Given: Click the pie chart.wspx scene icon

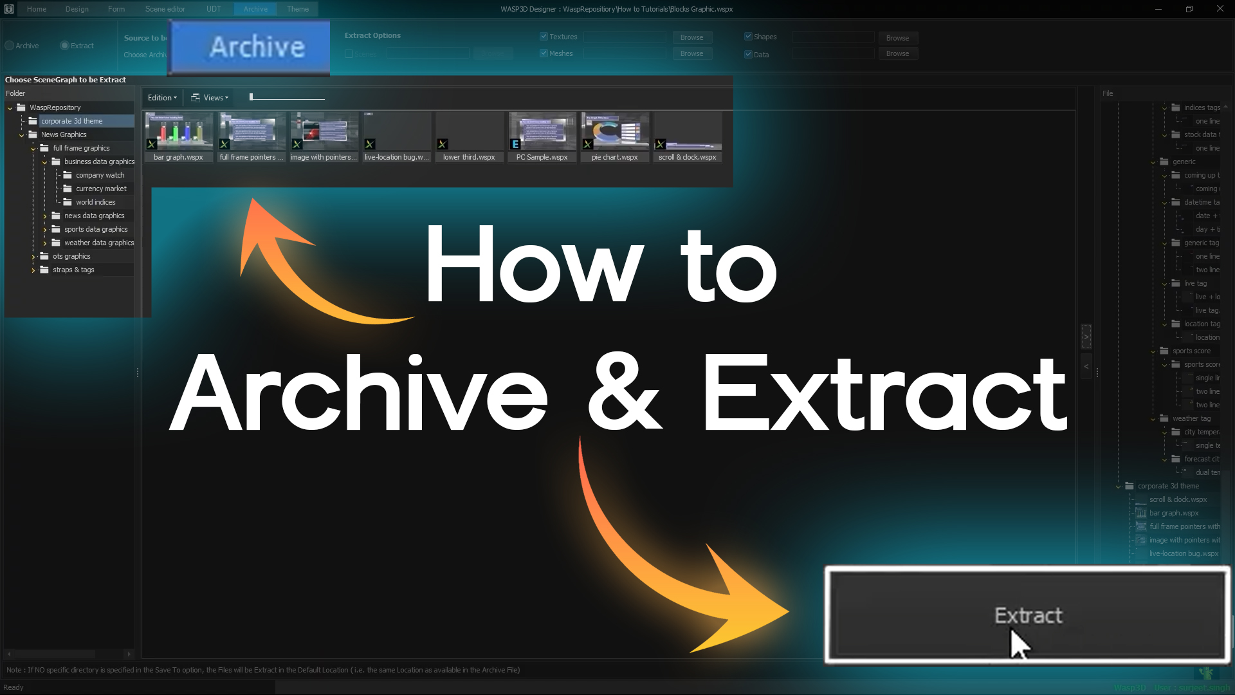Looking at the screenshot, I should point(614,132).
